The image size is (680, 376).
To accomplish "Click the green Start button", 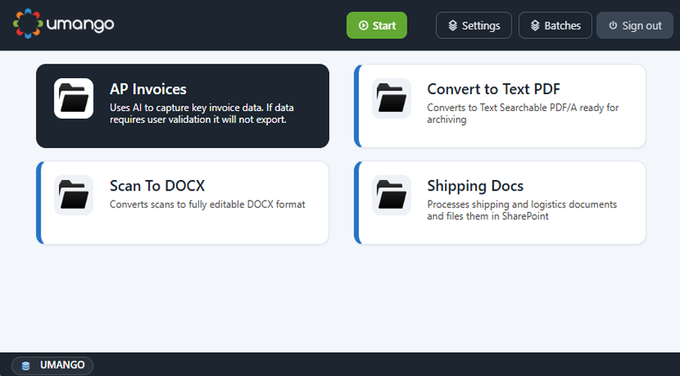I will (x=377, y=25).
